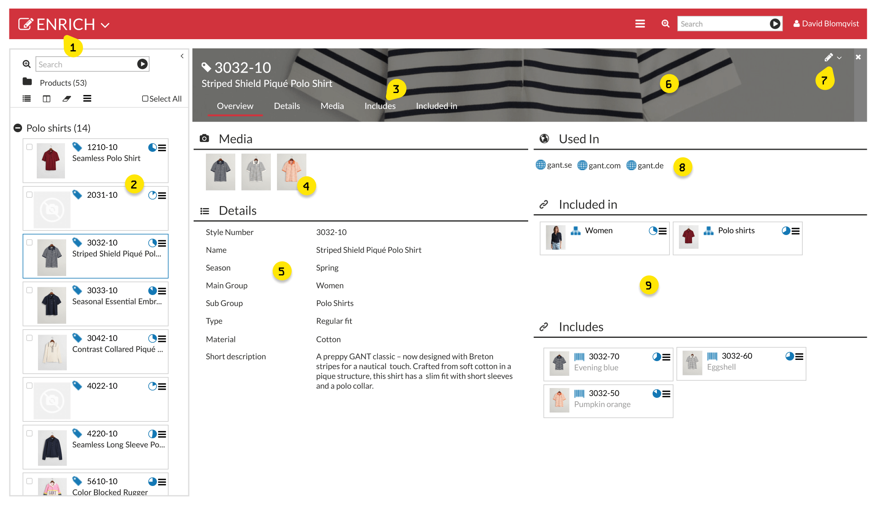
Task: Open product 4220-10 Seamless Long Sleeve Polo
Action: (96, 447)
